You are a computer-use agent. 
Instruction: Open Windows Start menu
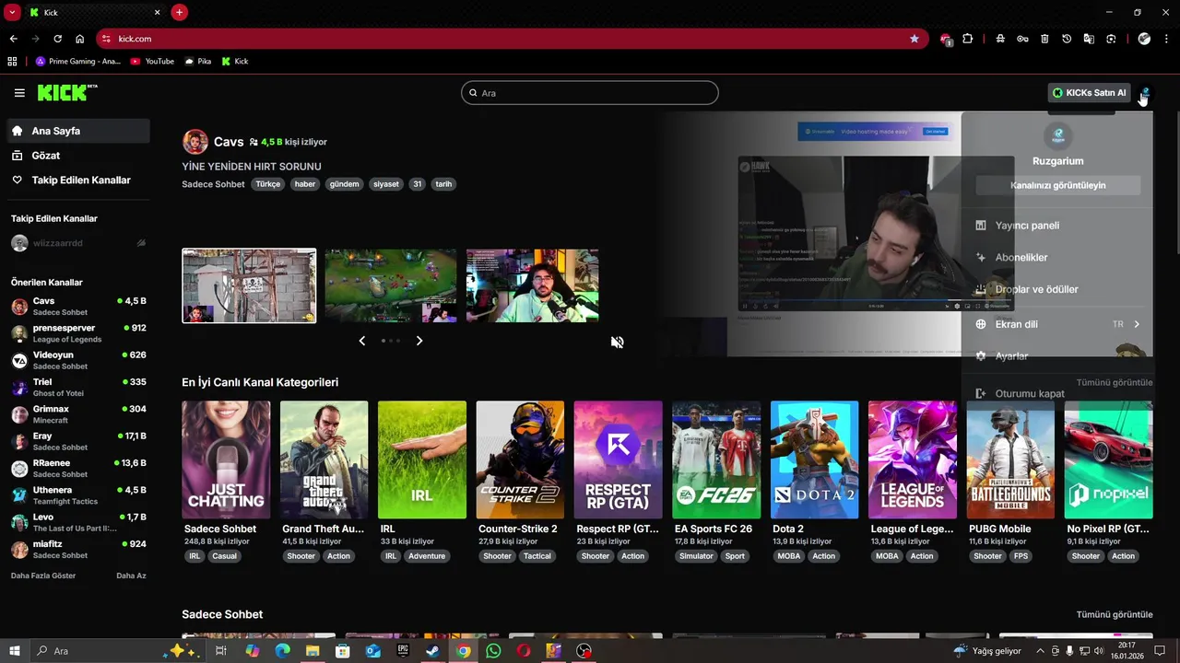click(x=14, y=651)
